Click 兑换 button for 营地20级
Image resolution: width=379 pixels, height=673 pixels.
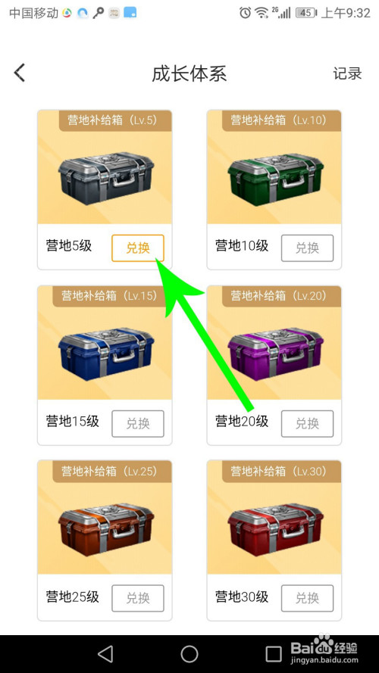307,424
